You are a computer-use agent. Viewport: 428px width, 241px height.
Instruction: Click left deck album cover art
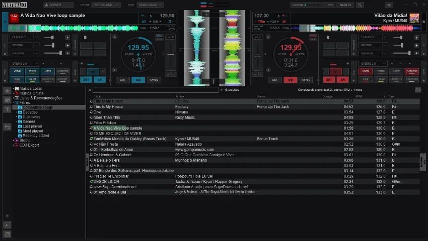(14, 18)
